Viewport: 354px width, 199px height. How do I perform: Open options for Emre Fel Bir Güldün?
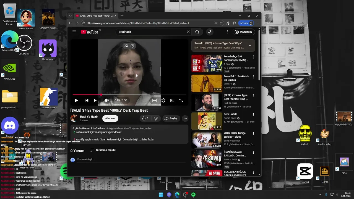click(x=253, y=77)
